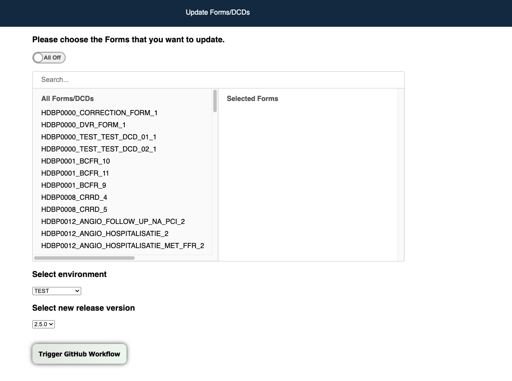
Task: Click the horizontal scrollbar under the forms list
Action: 84,258
